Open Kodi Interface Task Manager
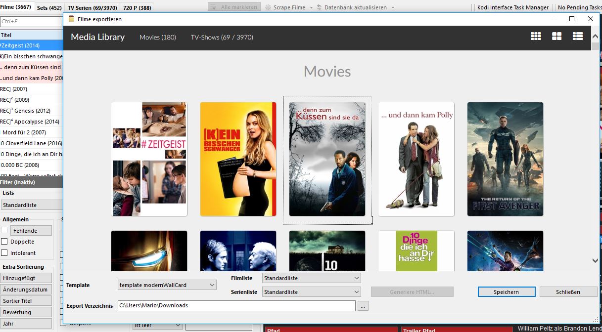This screenshot has width=602, height=332. [513, 7]
